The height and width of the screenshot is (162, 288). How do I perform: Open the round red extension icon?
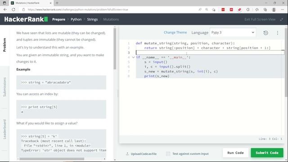(239, 9)
